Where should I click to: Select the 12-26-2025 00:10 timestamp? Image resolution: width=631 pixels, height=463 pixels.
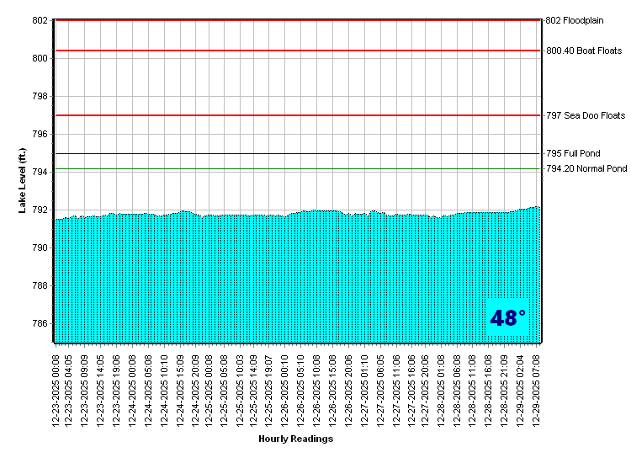pyautogui.click(x=286, y=390)
